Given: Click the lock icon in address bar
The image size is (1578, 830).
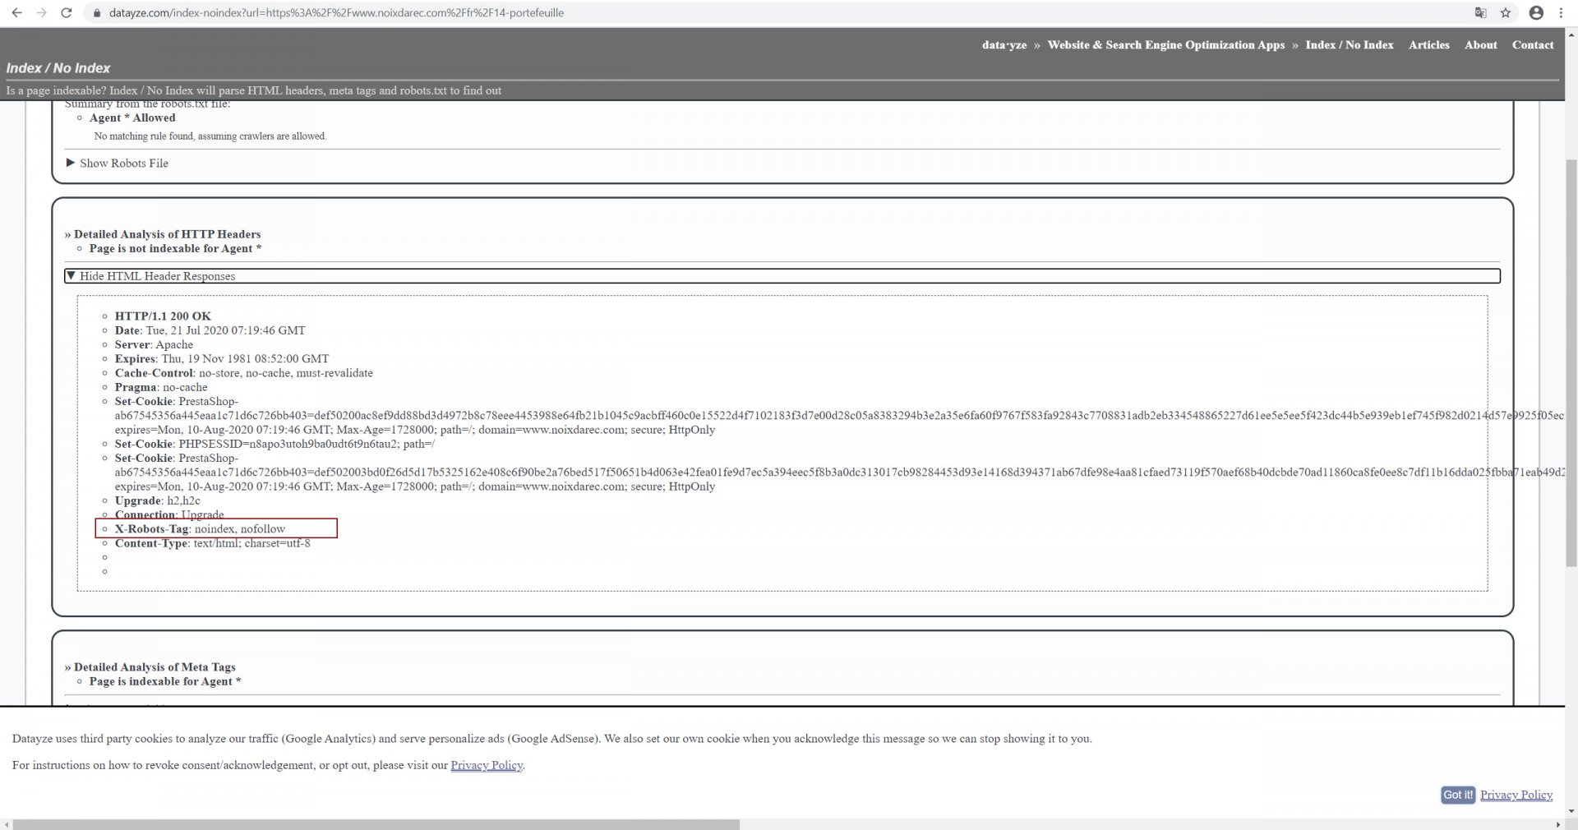Looking at the screenshot, I should [97, 13].
